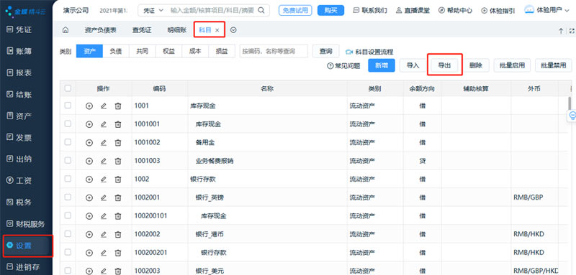Viewport: 576px width, 275px height.
Task: Open 资产 in the left sidebar
Action: point(20,116)
